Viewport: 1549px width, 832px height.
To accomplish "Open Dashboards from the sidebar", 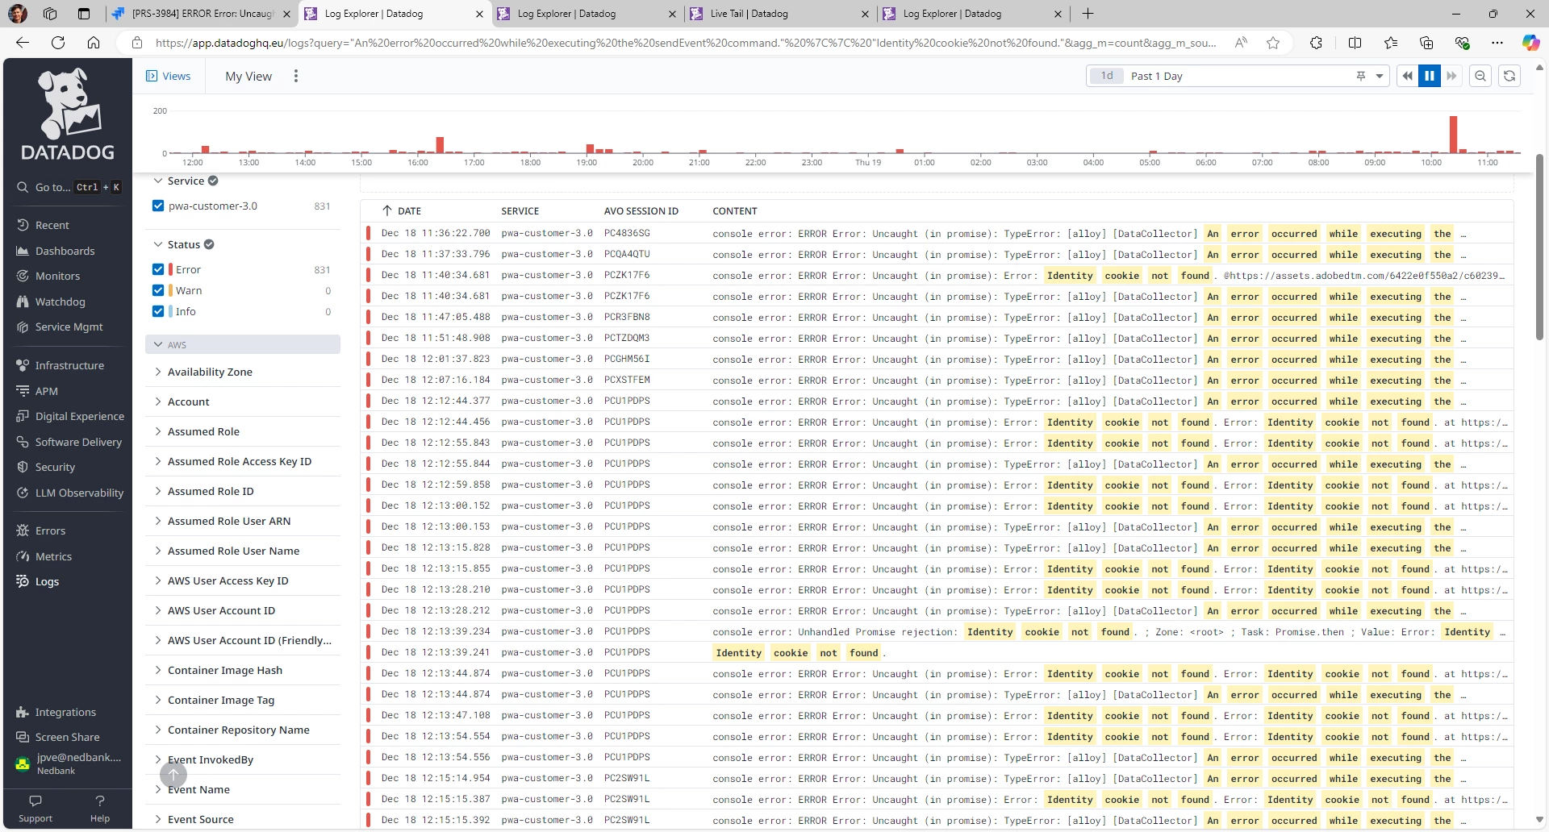I will (65, 251).
